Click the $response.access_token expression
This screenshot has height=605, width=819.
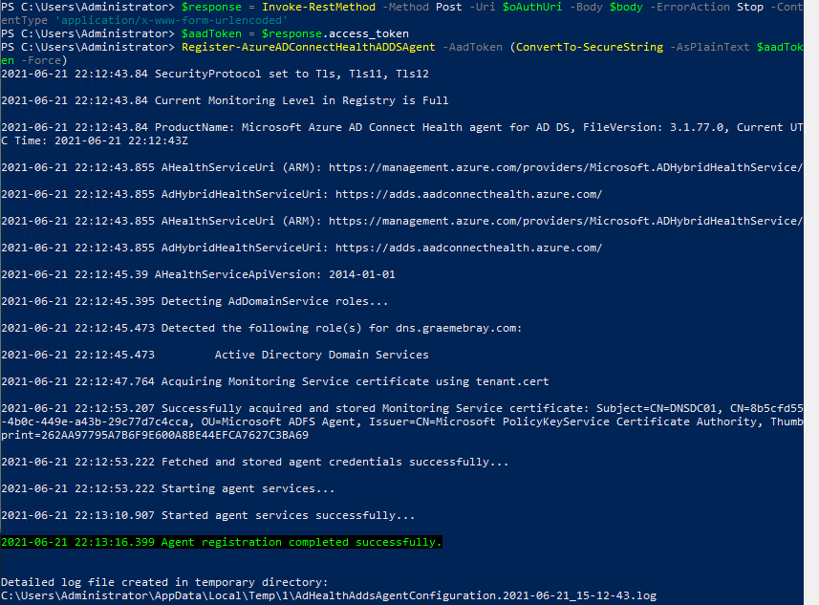(334, 34)
